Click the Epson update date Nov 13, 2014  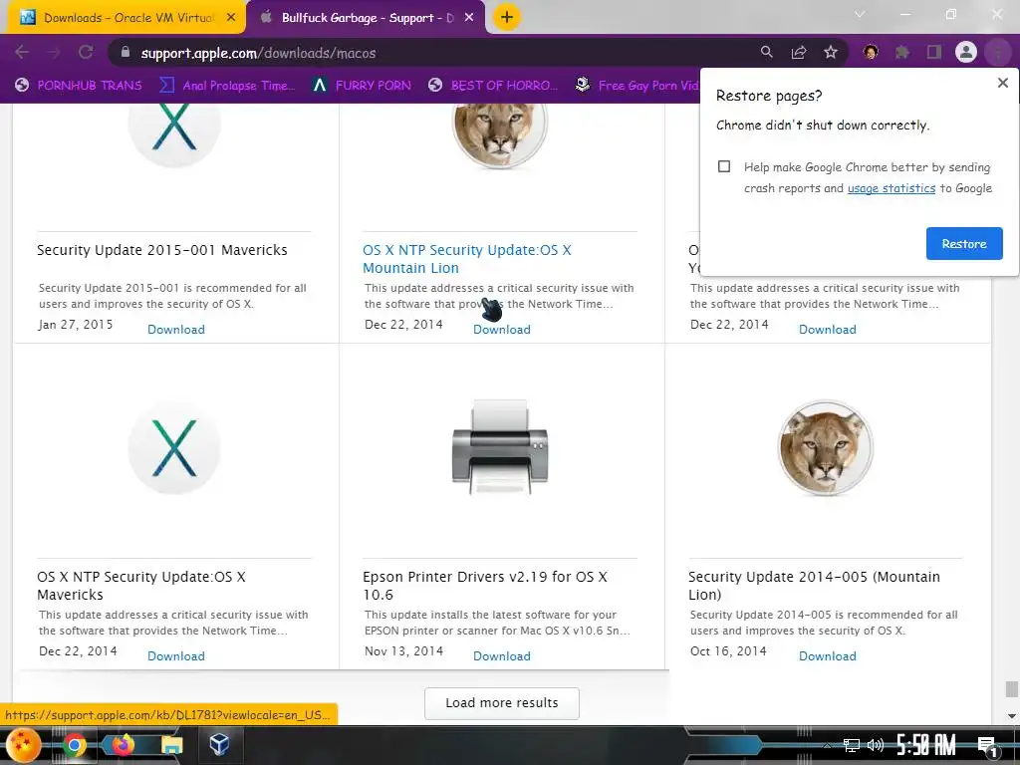pos(403,650)
